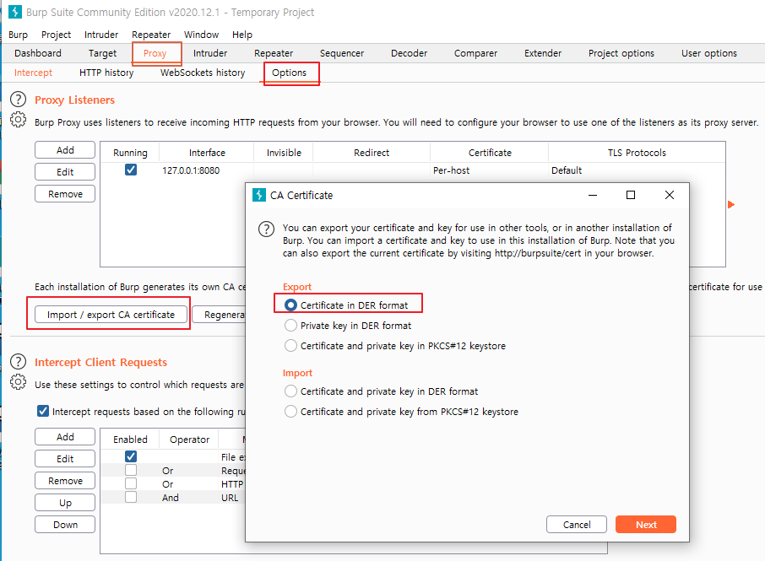Switch to the Comparer tab
This screenshot has width=765, height=561.
(475, 53)
